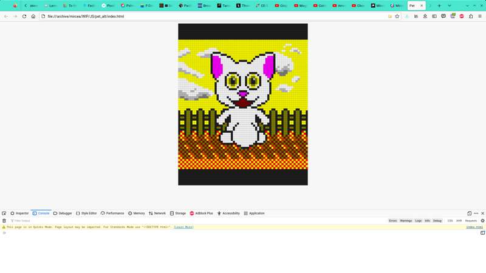Open the extensions puzzle icon

point(471,16)
